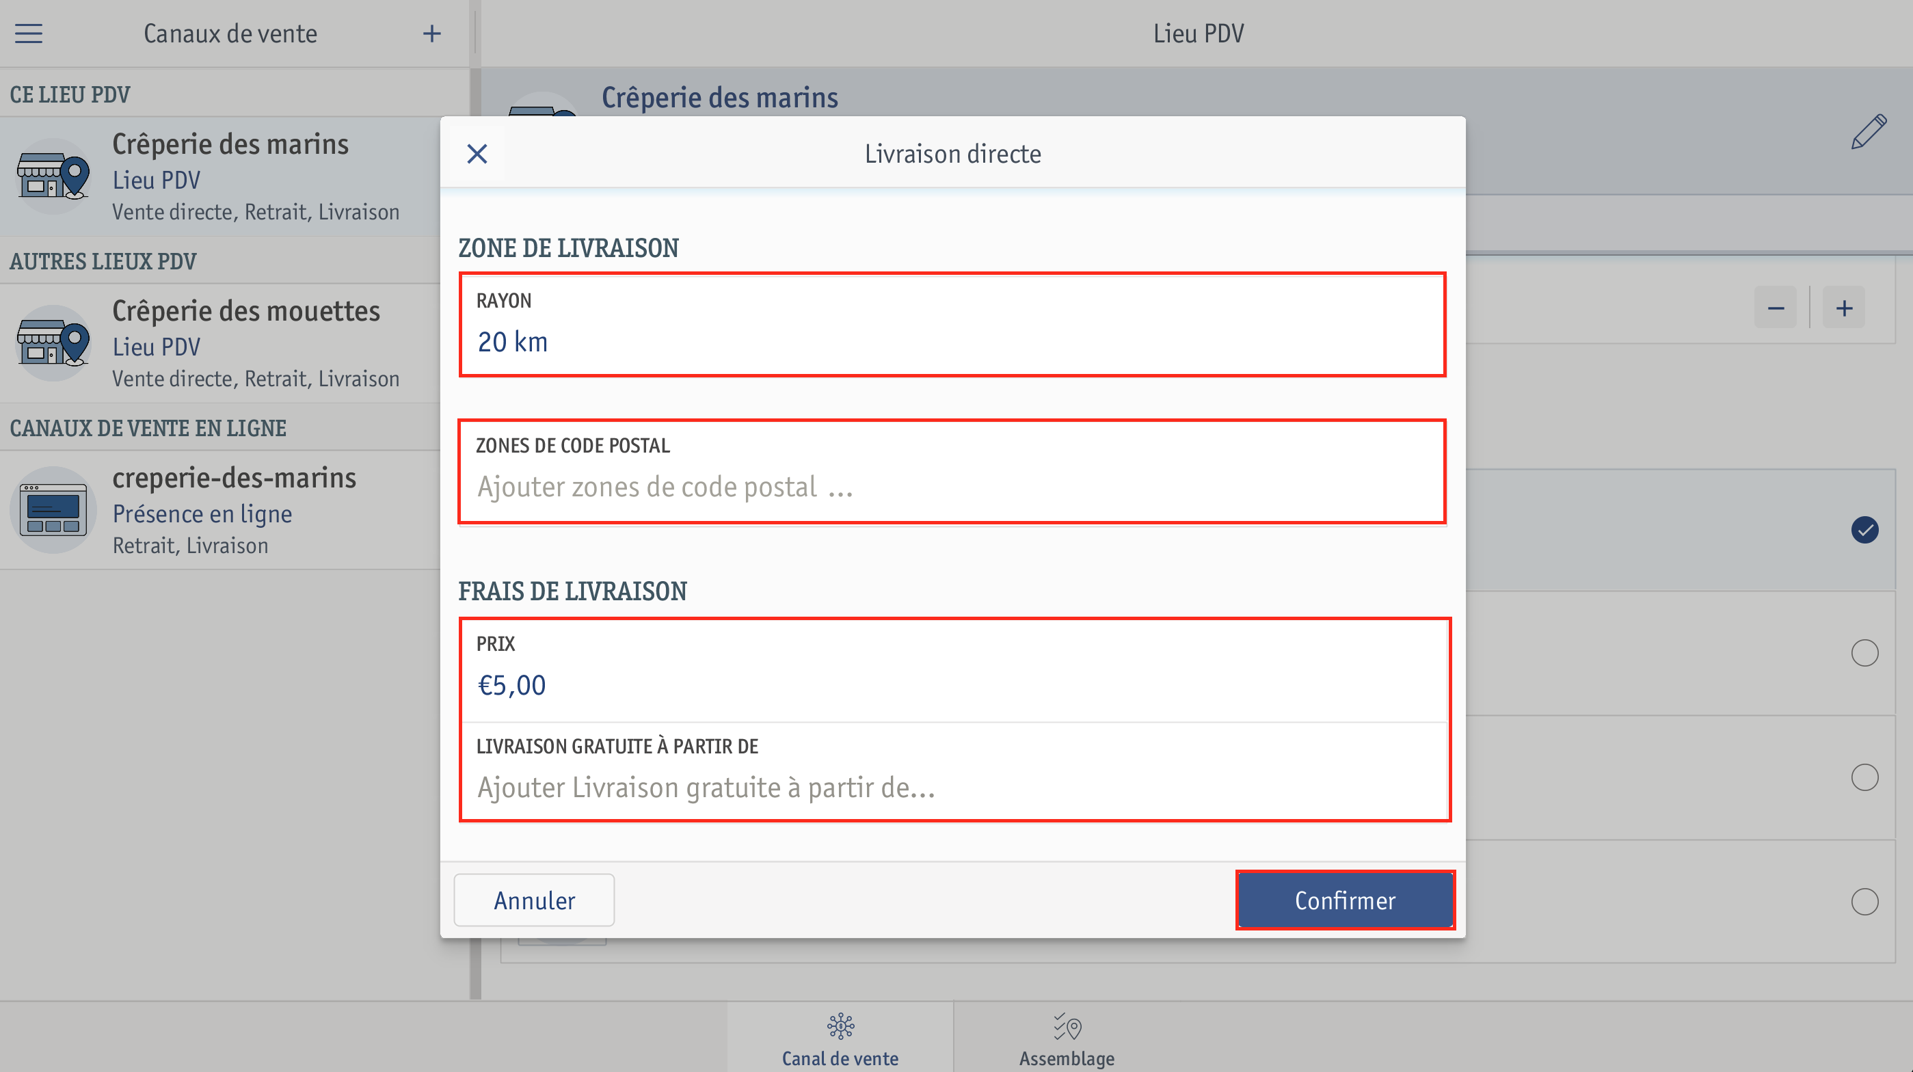The image size is (1913, 1072).
Task: Add postal code zones field
Action: tap(952, 472)
